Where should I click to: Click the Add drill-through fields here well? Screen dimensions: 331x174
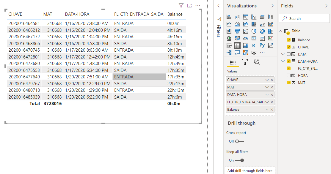[250, 170]
